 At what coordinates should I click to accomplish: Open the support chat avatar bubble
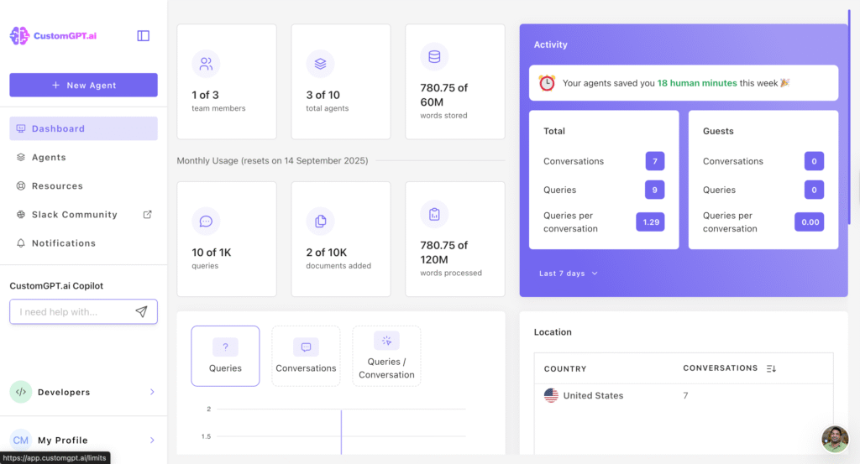pos(835,439)
